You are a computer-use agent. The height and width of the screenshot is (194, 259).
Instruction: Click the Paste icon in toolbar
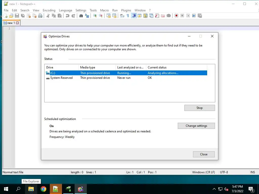(60, 16)
